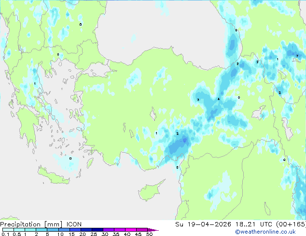Pick the 25–30 mm dark navy legend swatch

97,230
